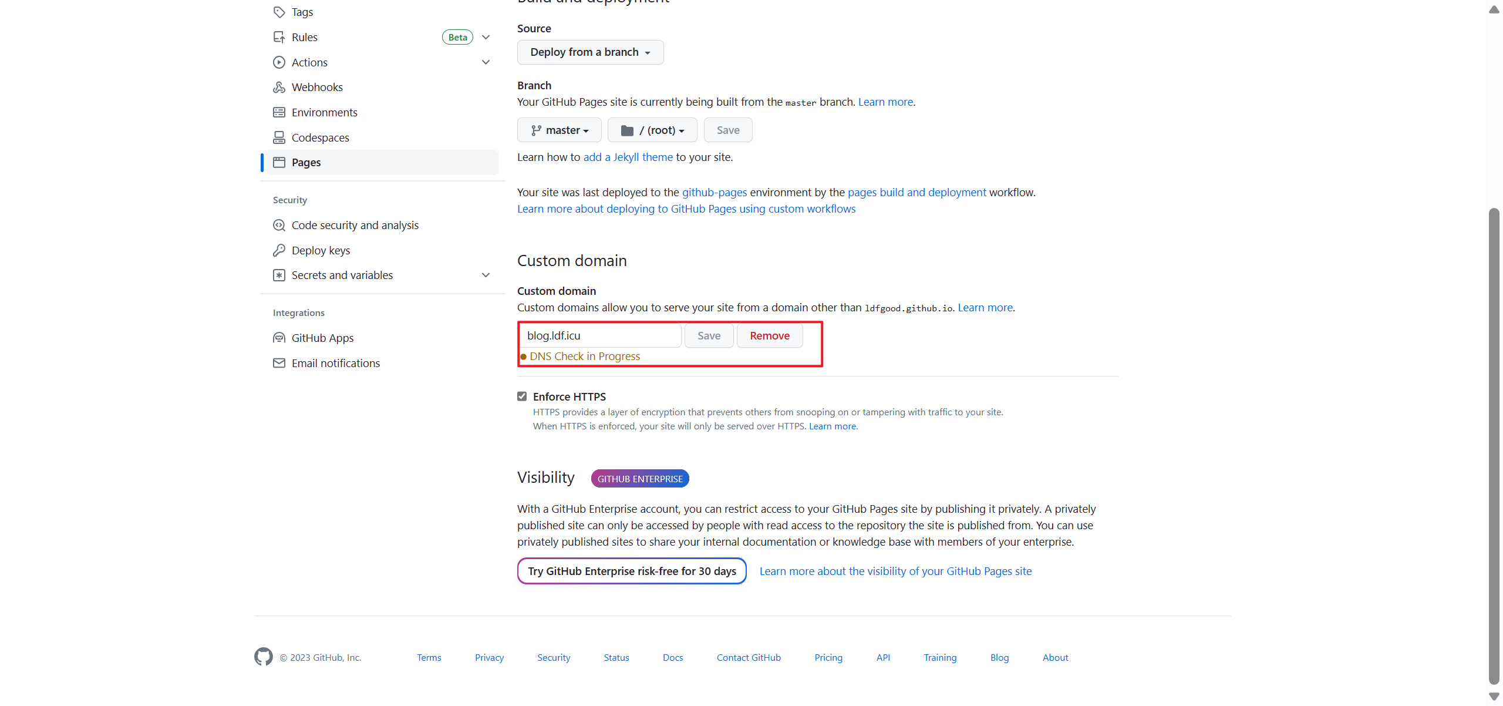Open the About footer link
This screenshot has width=1503, height=706.
1055,657
